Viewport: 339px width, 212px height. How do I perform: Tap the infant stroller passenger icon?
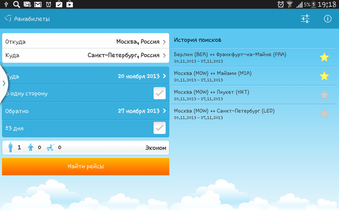(50, 147)
